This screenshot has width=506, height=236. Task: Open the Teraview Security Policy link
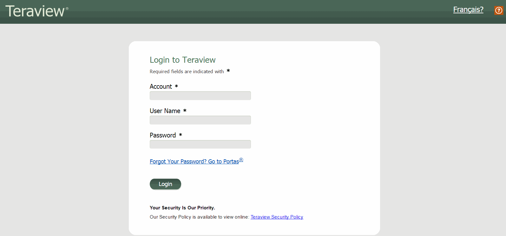[x=277, y=217]
